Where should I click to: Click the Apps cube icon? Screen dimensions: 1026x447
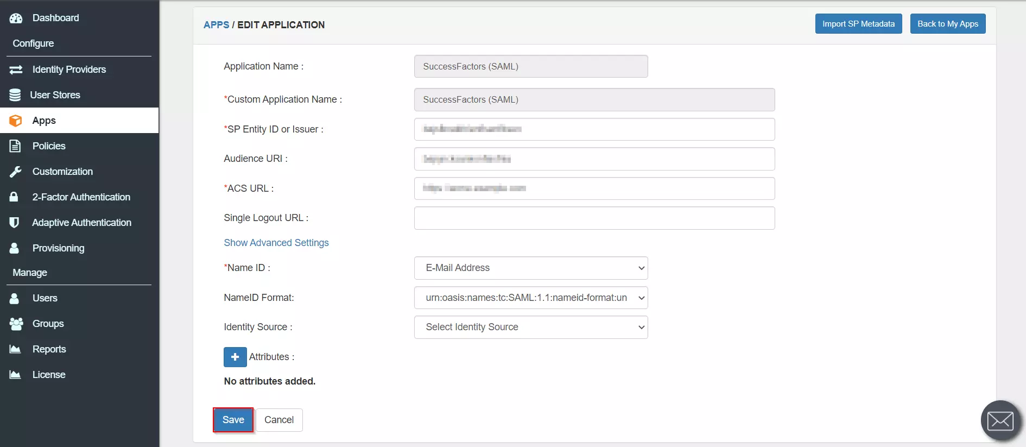click(16, 121)
